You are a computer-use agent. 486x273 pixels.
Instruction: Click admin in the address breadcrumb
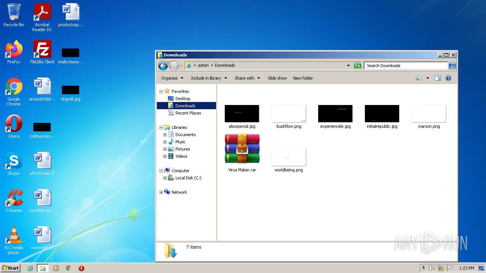coord(203,65)
